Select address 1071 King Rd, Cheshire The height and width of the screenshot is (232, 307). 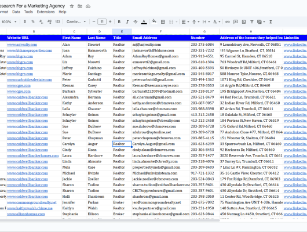point(251,79)
